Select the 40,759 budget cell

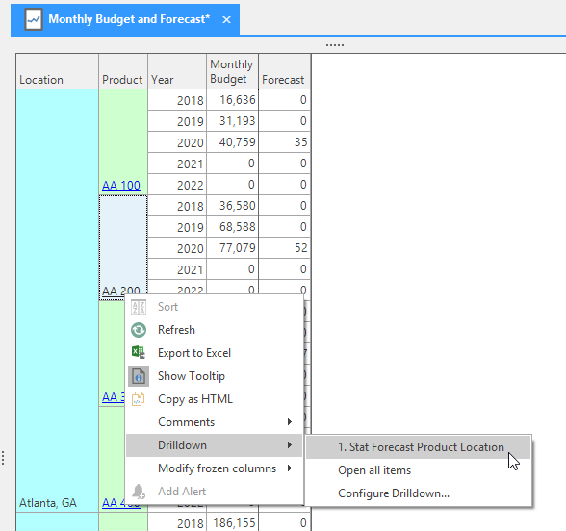pyautogui.click(x=232, y=142)
